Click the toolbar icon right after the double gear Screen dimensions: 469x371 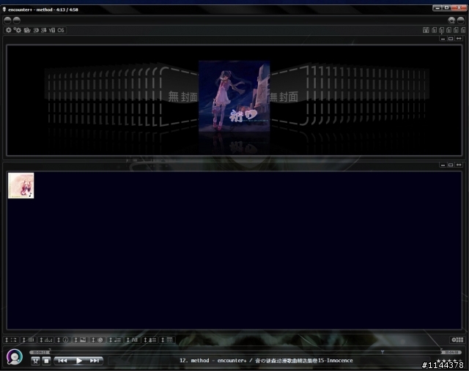[x=27, y=30]
